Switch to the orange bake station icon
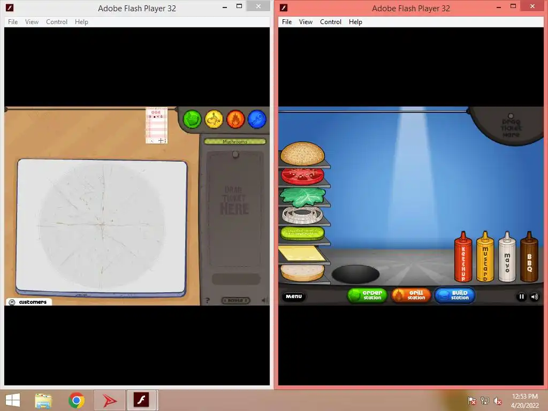The height and width of the screenshot is (411, 548). coord(235,119)
